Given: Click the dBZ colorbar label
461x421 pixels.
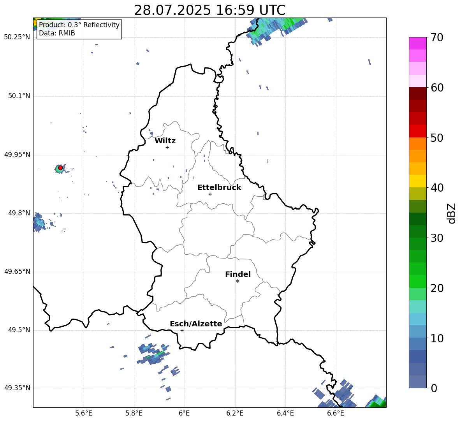Looking at the screenshot, I should pos(452,213).
